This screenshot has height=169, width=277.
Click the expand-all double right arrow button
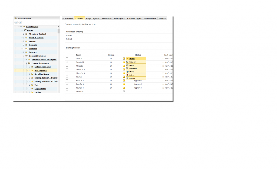pos(20,22)
